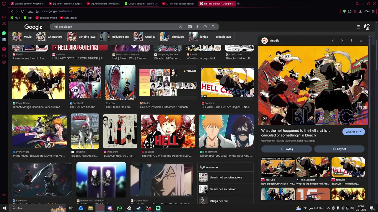Open ad blocker shield icon
378x212 pixels.
pyautogui.click(x=344, y=11)
